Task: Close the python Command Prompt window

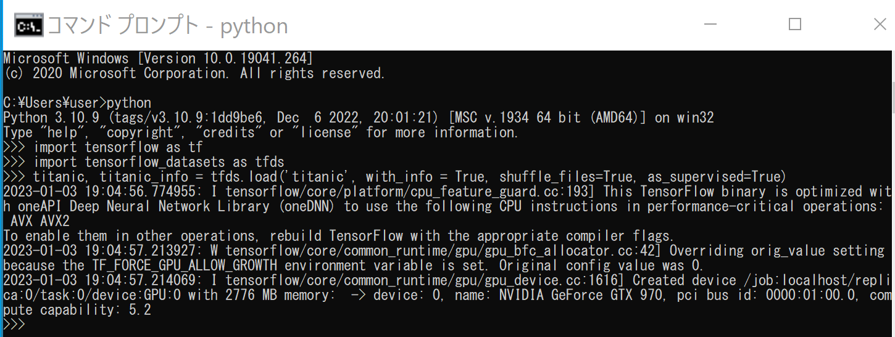Action: click(880, 25)
